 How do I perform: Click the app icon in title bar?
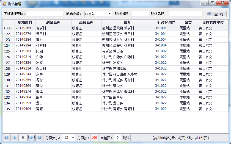pyautogui.click(x=4, y=4)
